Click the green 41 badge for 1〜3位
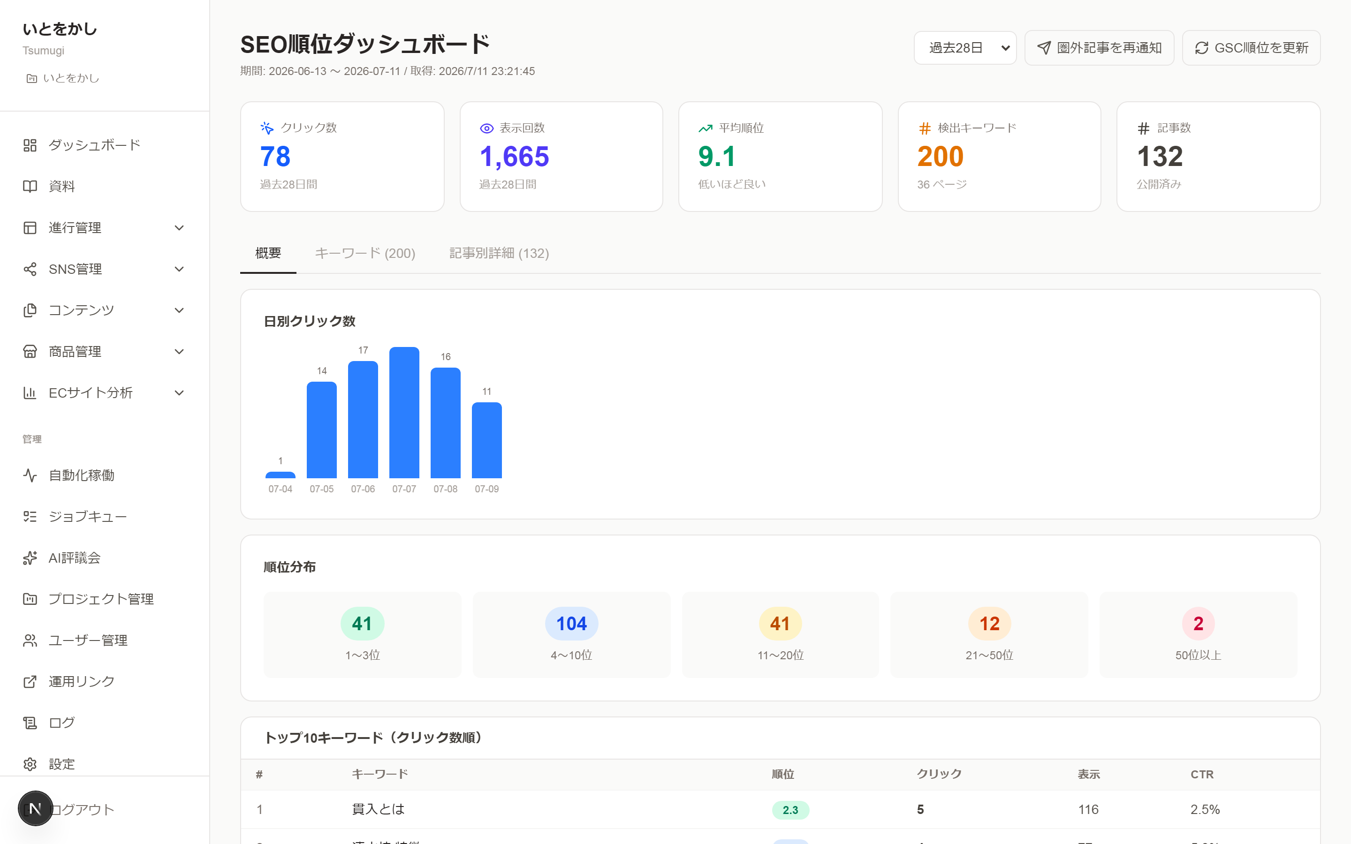The height and width of the screenshot is (844, 1351). [x=362, y=624]
